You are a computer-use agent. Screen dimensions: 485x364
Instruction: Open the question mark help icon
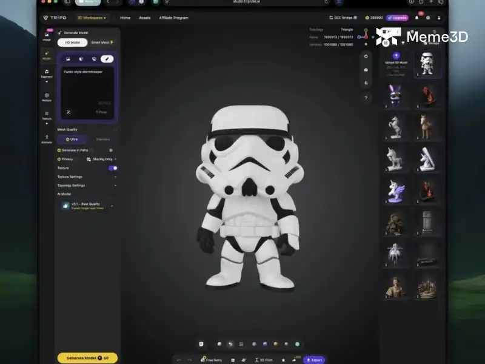click(x=366, y=98)
